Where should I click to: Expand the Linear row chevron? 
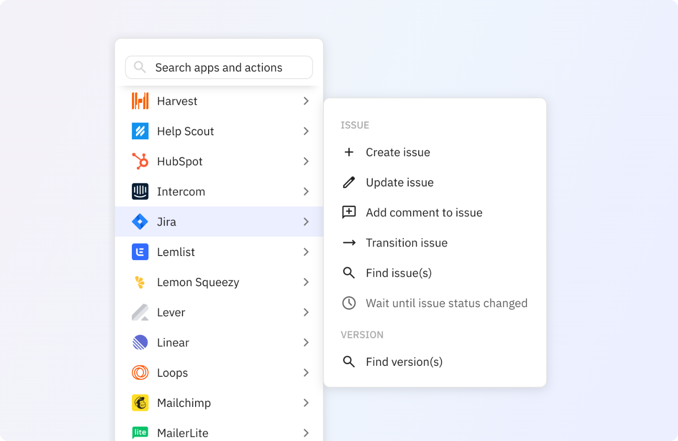point(306,342)
